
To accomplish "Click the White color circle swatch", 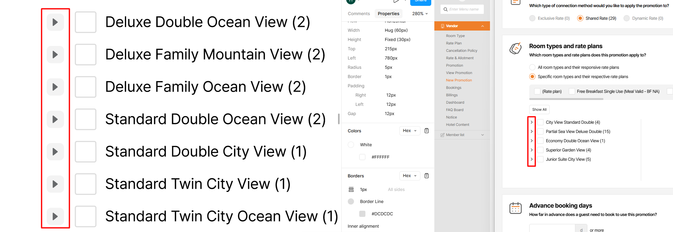I will click(351, 145).
